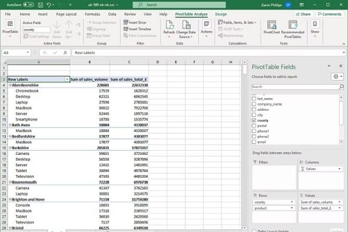Click the Active Field name box

pyautogui.click(x=37, y=30)
